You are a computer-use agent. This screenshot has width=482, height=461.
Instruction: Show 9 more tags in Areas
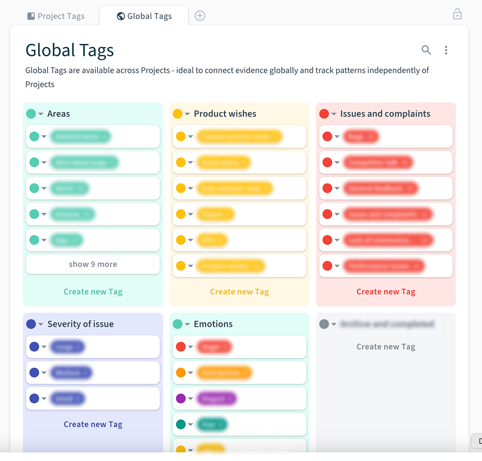tap(93, 264)
